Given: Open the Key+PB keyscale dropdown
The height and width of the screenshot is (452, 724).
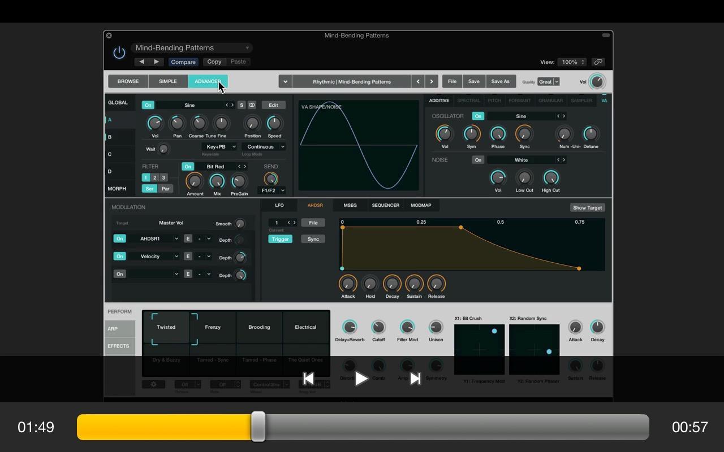Looking at the screenshot, I should (x=219, y=147).
